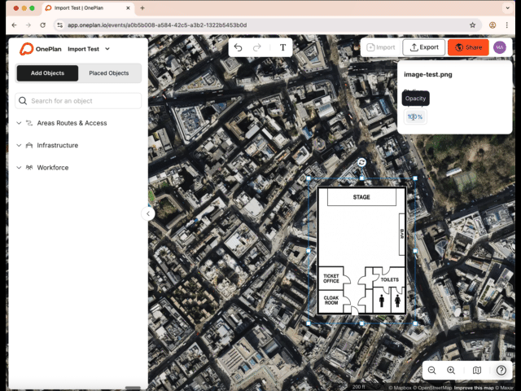This screenshot has width=521, height=391.
Task: Open the user avatar menu
Action: pos(500,47)
